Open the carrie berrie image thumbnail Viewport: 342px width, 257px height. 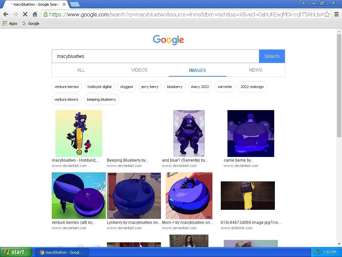click(250, 133)
